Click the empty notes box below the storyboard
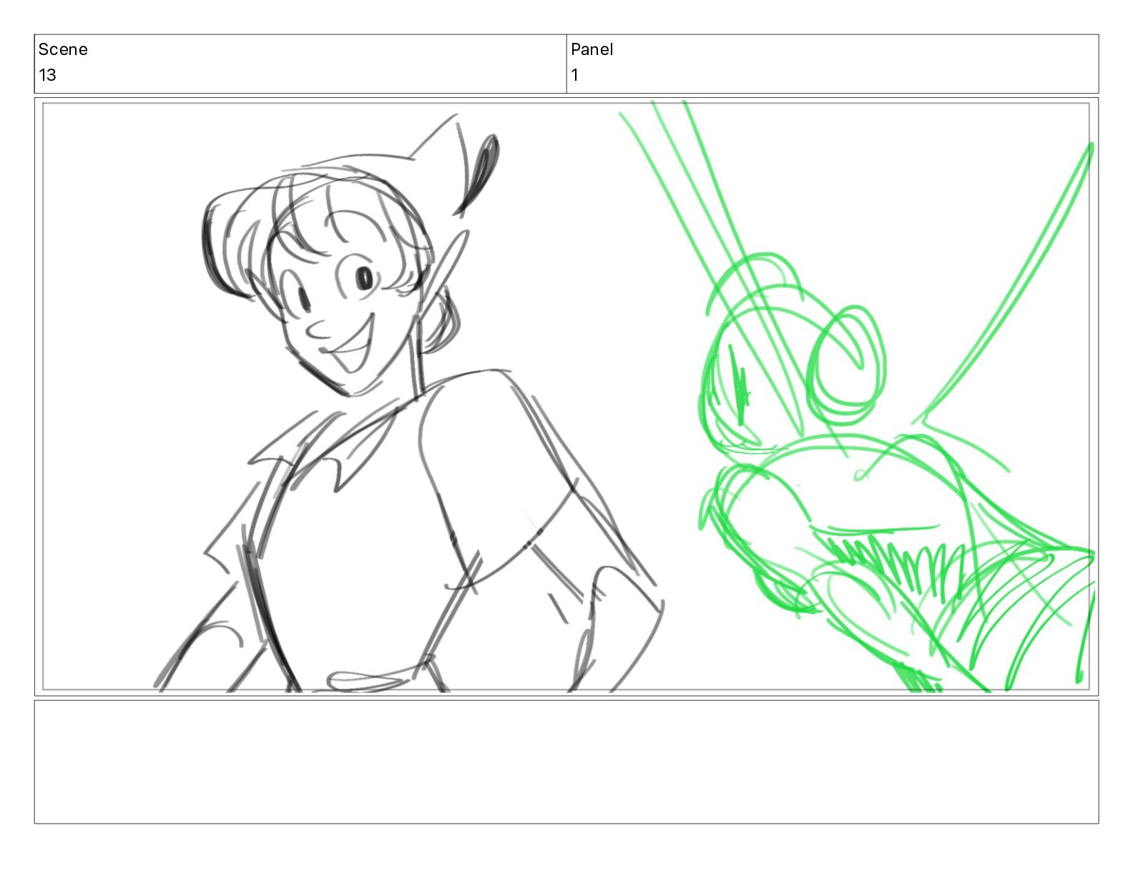 click(x=566, y=762)
